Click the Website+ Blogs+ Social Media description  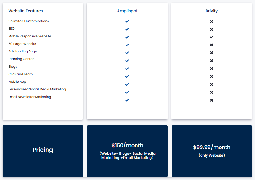pos(127,155)
